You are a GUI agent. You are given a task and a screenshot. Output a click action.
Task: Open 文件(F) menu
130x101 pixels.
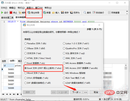tap(4, 8)
